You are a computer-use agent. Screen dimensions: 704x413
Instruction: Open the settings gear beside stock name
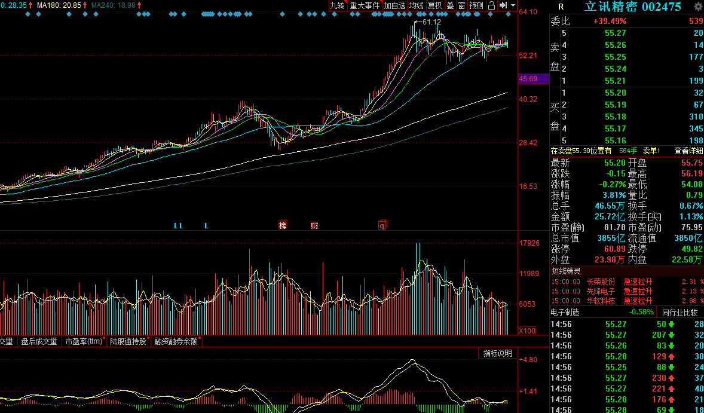pos(697,7)
